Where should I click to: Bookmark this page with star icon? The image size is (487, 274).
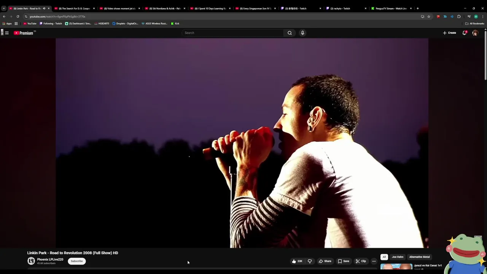(429, 16)
